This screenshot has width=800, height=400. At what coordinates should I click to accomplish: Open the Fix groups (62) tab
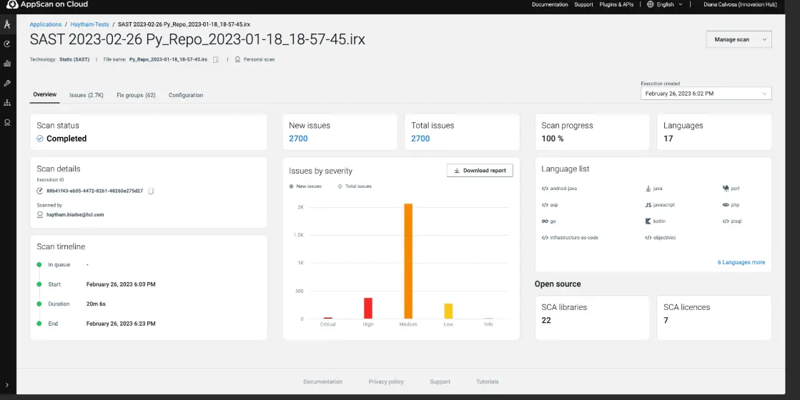136,95
